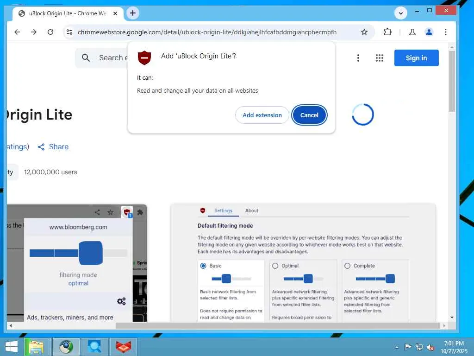Click the taskbar clock showing 7:01 PM
474x356 pixels.
click(x=454, y=347)
